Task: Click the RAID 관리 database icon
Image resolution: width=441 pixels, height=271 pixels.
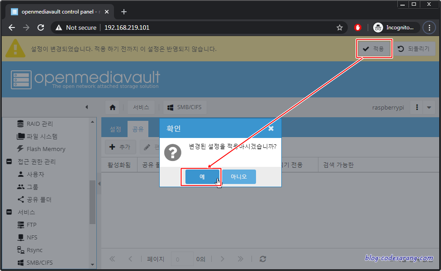Action: [20, 124]
